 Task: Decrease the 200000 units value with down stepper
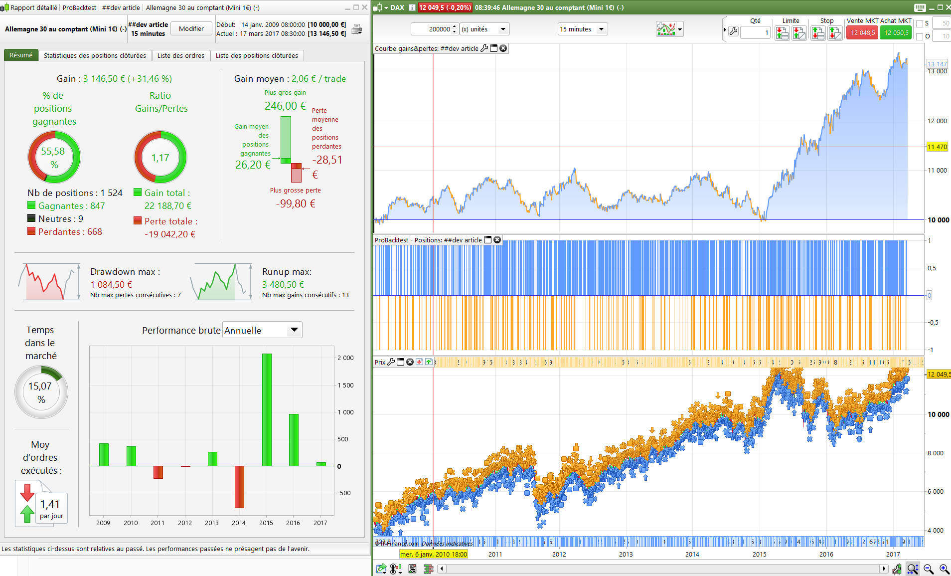point(455,32)
